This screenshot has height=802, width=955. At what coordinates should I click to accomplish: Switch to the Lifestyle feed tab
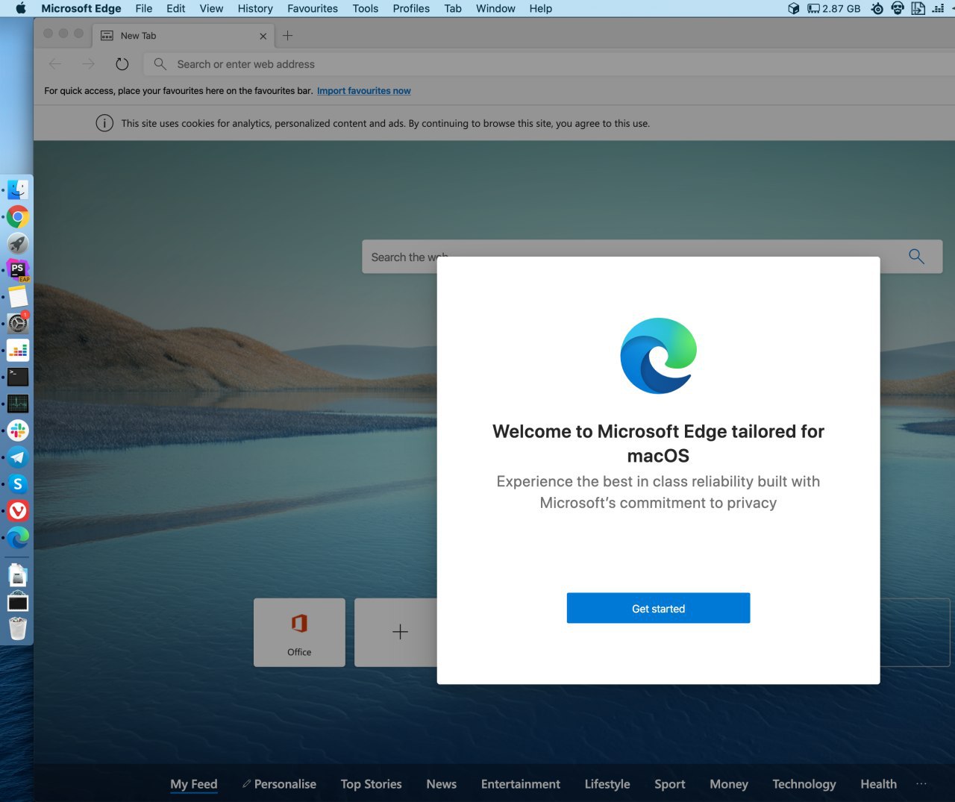click(607, 784)
